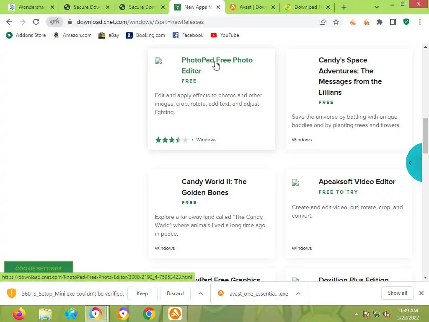The image size is (429, 322).
Task: Discard the 360TS_Setup_Mini.exe download
Action: (x=175, y=293)
